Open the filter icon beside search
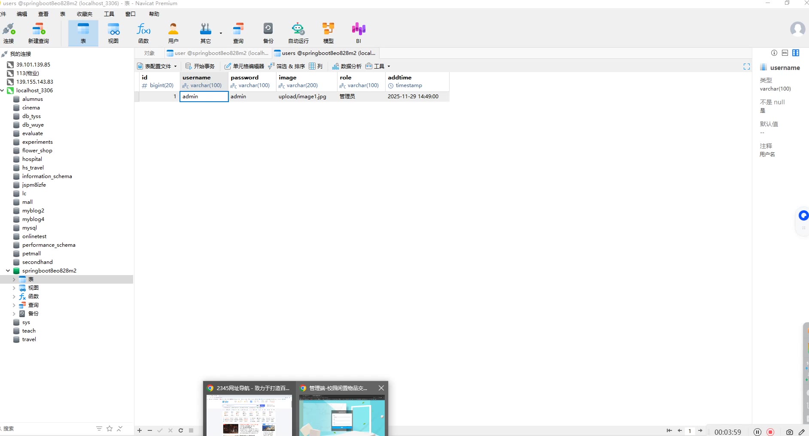 (x=99, y=429)
